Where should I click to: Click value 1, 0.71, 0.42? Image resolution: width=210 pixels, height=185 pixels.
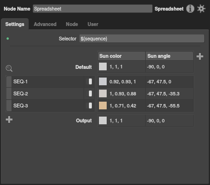[x=123, y=106]
